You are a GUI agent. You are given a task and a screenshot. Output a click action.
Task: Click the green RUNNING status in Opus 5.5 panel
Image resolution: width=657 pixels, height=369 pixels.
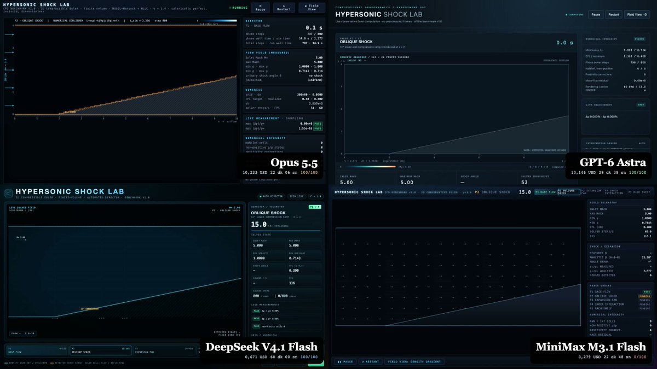tap(239, 8)
